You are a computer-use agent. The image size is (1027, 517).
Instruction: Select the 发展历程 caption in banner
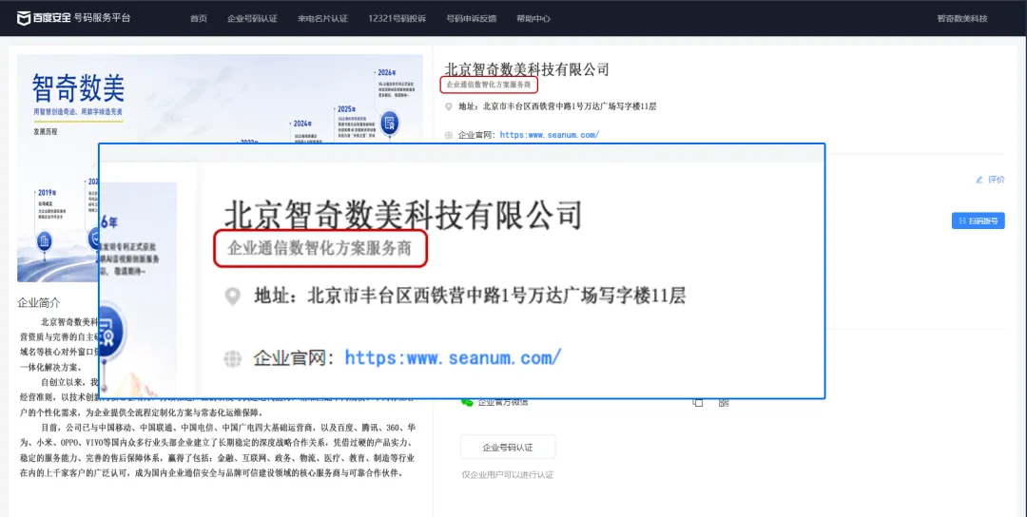click(x=46, y=131)
